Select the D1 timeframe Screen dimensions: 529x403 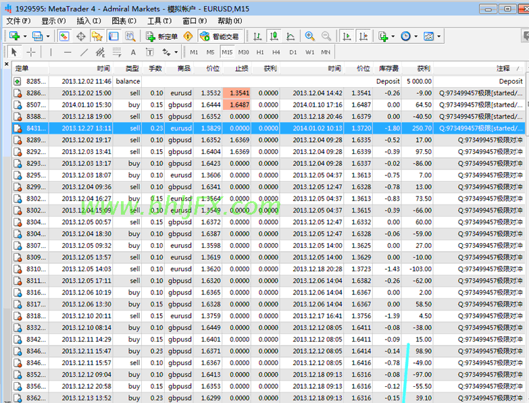pyautogui.click(x=293, y=52)
